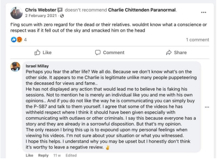The height and width of the screenshot is (161, 218).
Task: Open Chris Webster's profile picture
Action: point(17,13)
